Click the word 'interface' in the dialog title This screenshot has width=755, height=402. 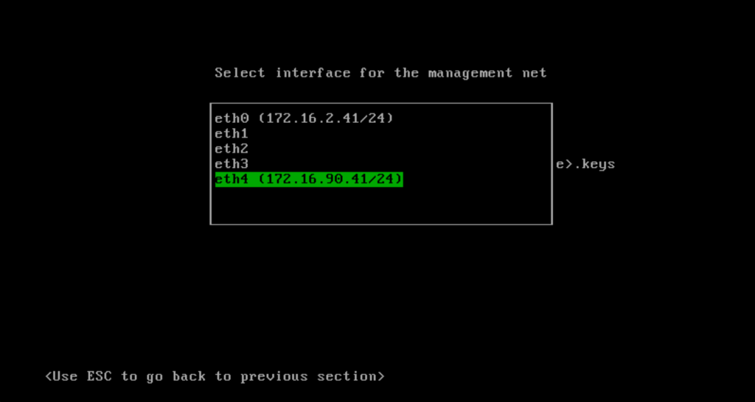click(313, 73)
